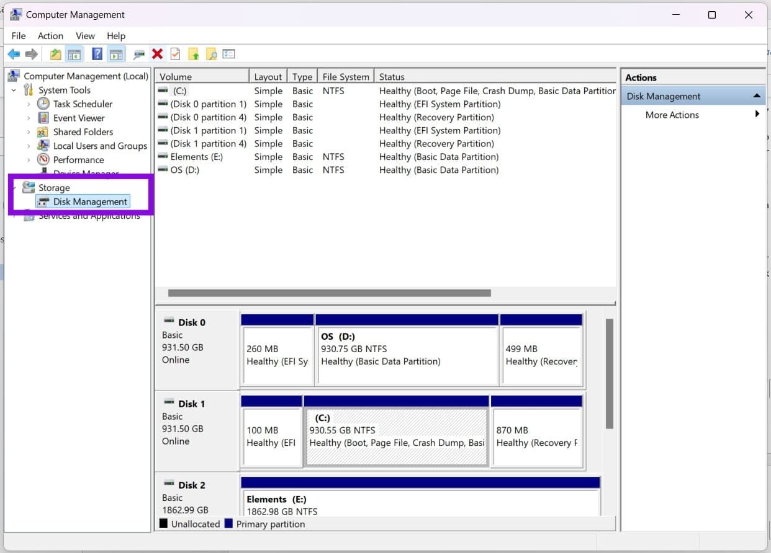Screen dimensions: 771x553
Task: Select the 499 MB Recovery partition block
Action: pos(541,350)
